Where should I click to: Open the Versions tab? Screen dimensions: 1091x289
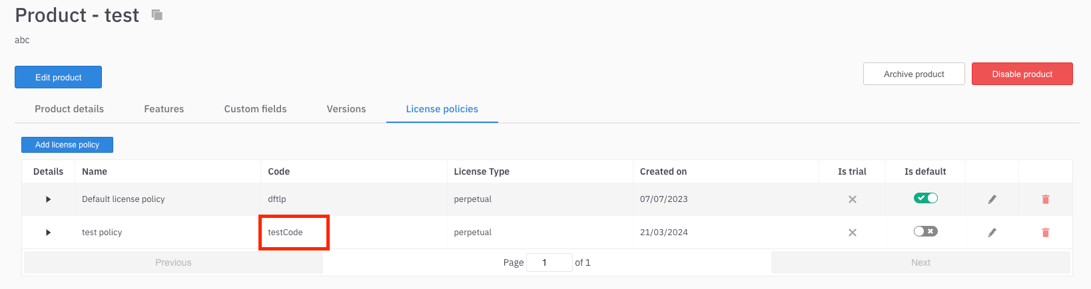[x=346, y=109]
